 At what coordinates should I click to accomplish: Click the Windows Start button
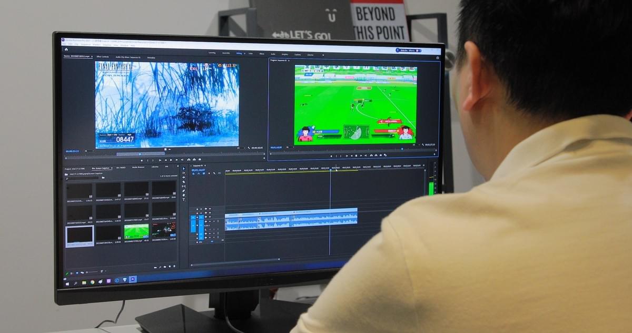[x=67, y=283]
